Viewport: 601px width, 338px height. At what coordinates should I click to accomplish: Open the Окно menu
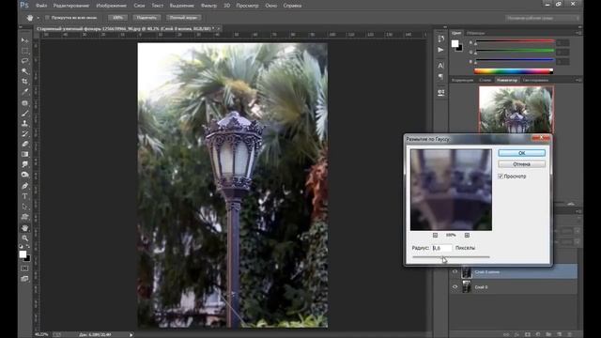[x=271, y=6]
